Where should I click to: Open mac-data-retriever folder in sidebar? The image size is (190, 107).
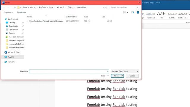tap(15, 37)
